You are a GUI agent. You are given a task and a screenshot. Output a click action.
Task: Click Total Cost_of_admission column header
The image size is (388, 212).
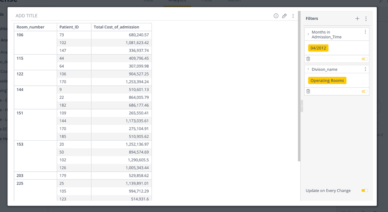pyautogui.click(x=117, y=27)
